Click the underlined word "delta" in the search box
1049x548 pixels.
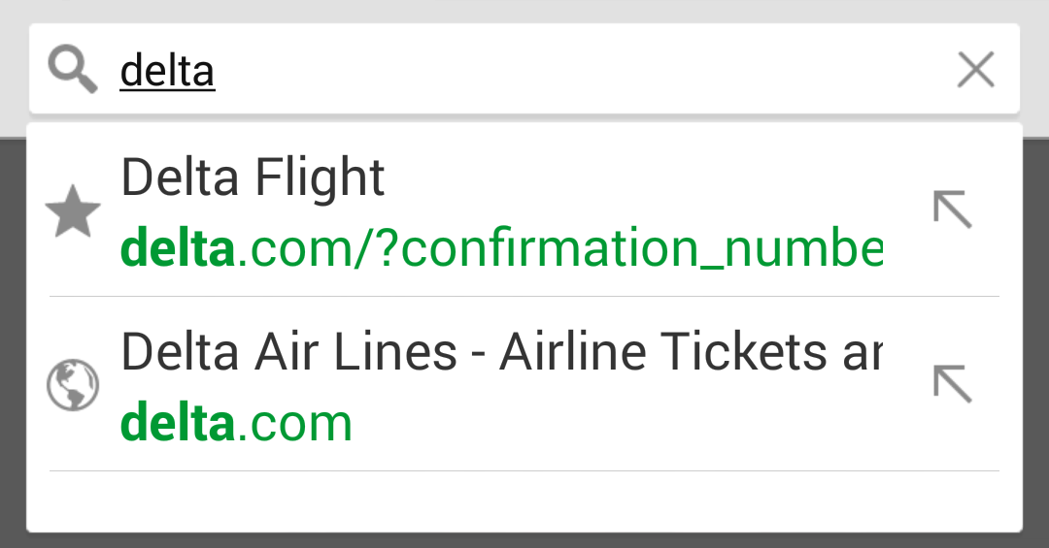167,71
